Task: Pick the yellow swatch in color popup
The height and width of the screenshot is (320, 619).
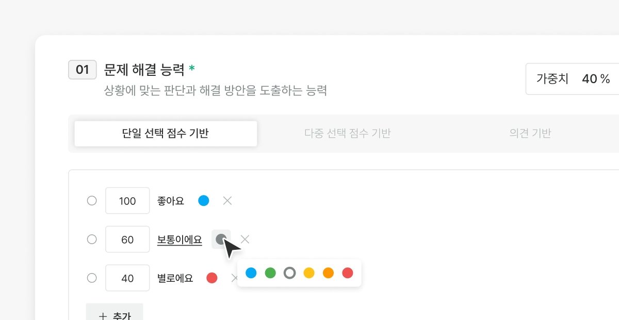Action: tap(309, 273)
